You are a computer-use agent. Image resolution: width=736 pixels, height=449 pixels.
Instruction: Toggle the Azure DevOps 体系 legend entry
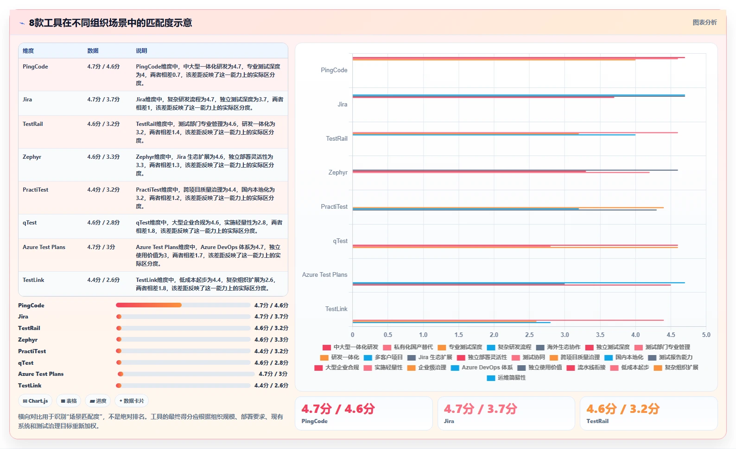point(482,368)
